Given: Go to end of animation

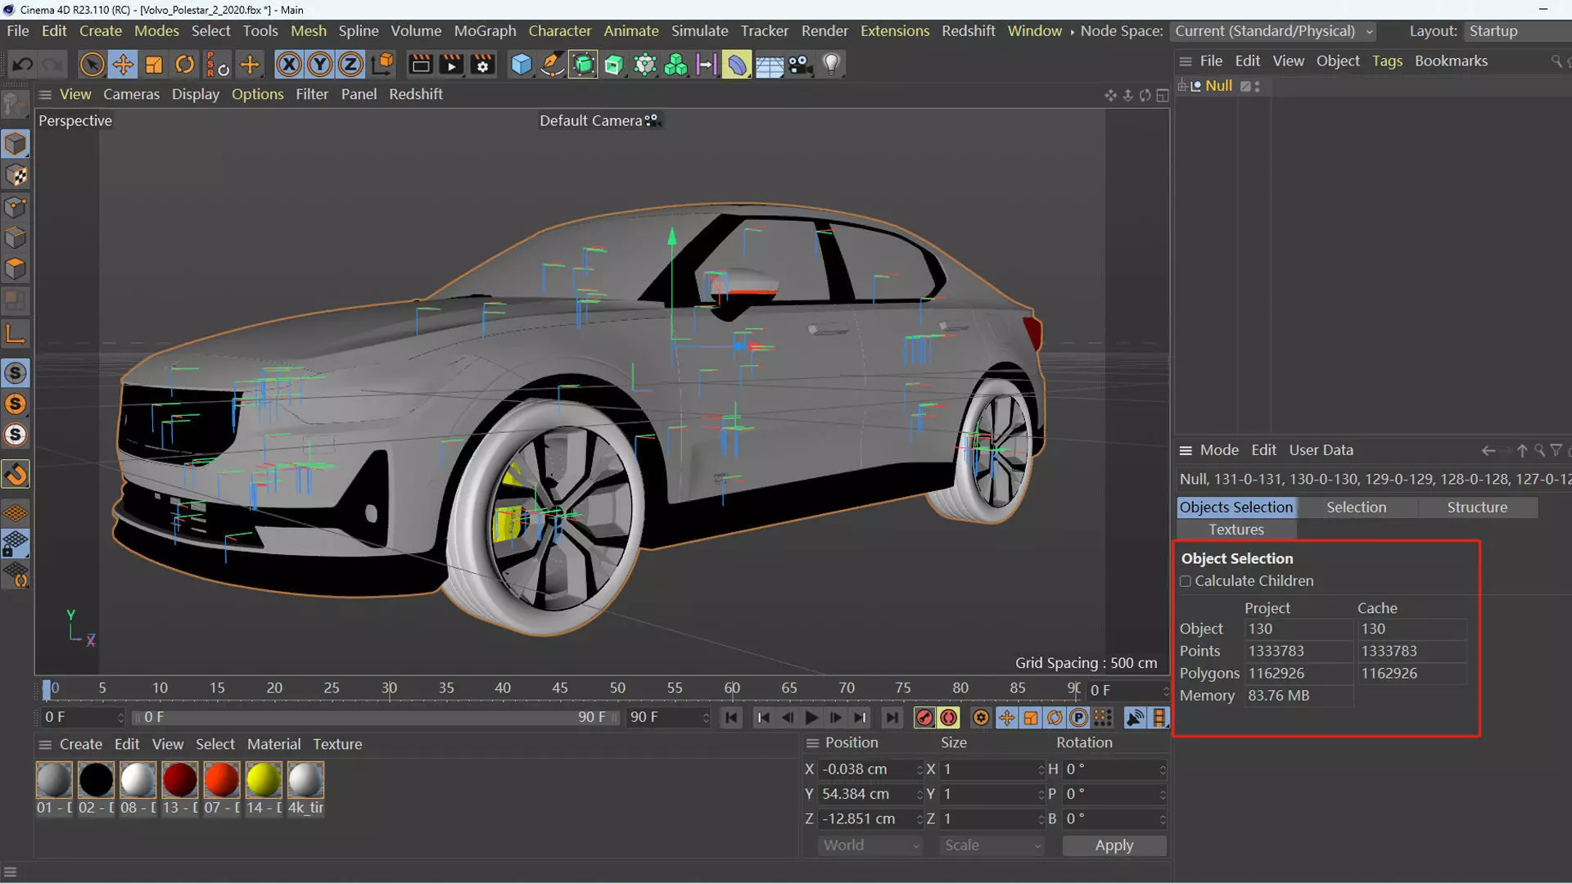Looking at the screenshot, I should (x=892, y=718).
